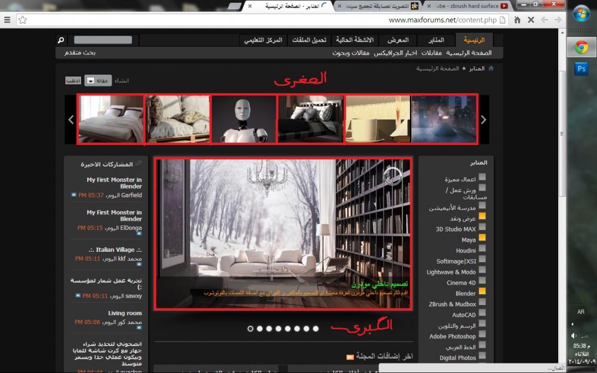Click the AutoCAD forum icon
This screenshot has width=597, height=373.
(482, 313)
